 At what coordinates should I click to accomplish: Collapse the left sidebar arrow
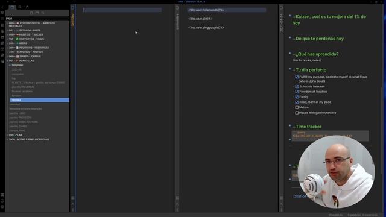click(2, 7)
